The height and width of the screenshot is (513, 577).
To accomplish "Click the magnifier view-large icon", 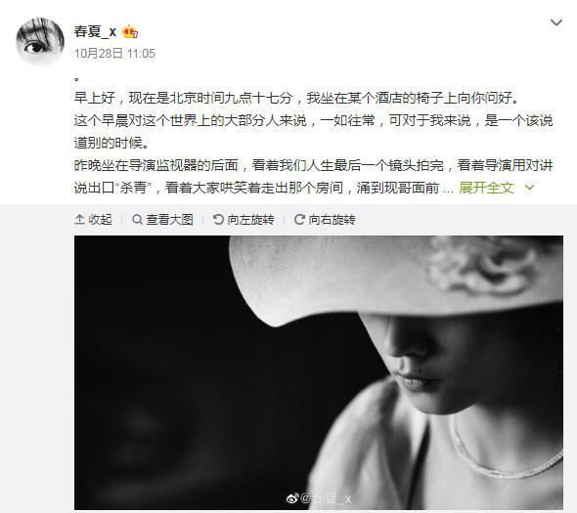I will click(x=137, y=220).
